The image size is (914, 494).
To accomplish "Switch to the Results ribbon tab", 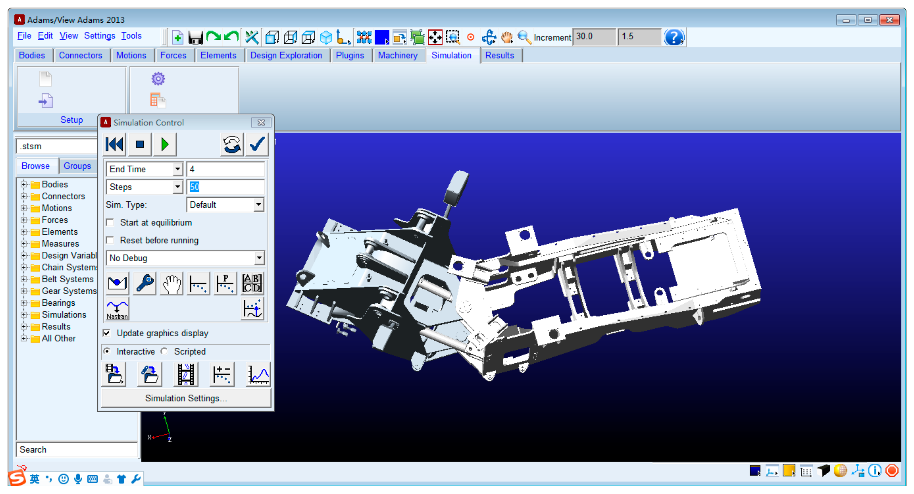I will tap(499, 55).
